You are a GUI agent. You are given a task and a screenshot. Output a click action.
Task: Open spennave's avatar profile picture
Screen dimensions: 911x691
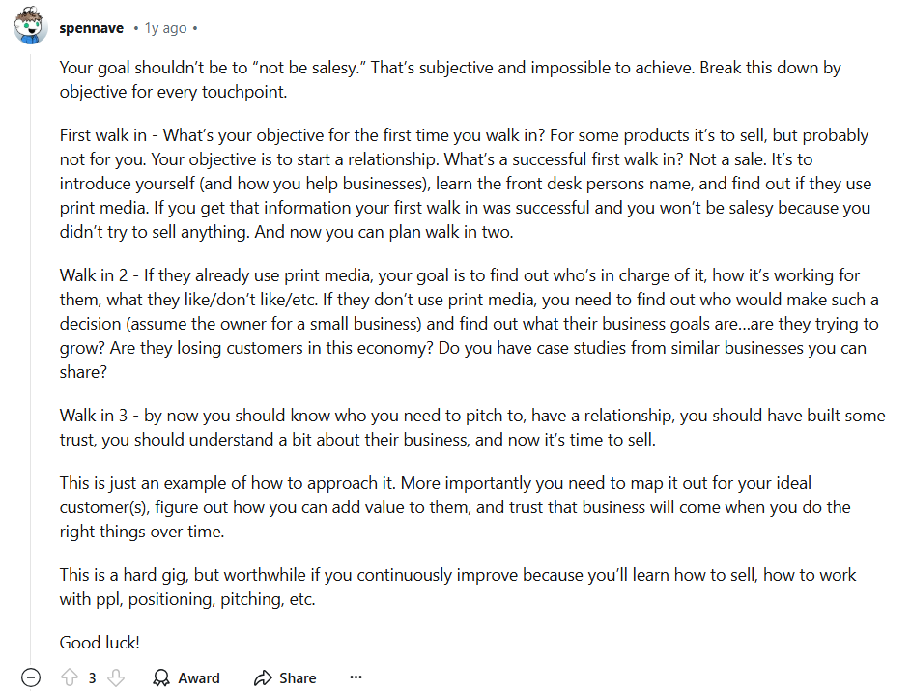[31, 26]
